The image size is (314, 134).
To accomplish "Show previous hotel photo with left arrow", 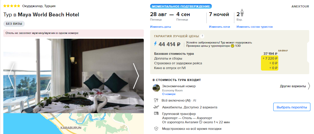I will (11, 76).
